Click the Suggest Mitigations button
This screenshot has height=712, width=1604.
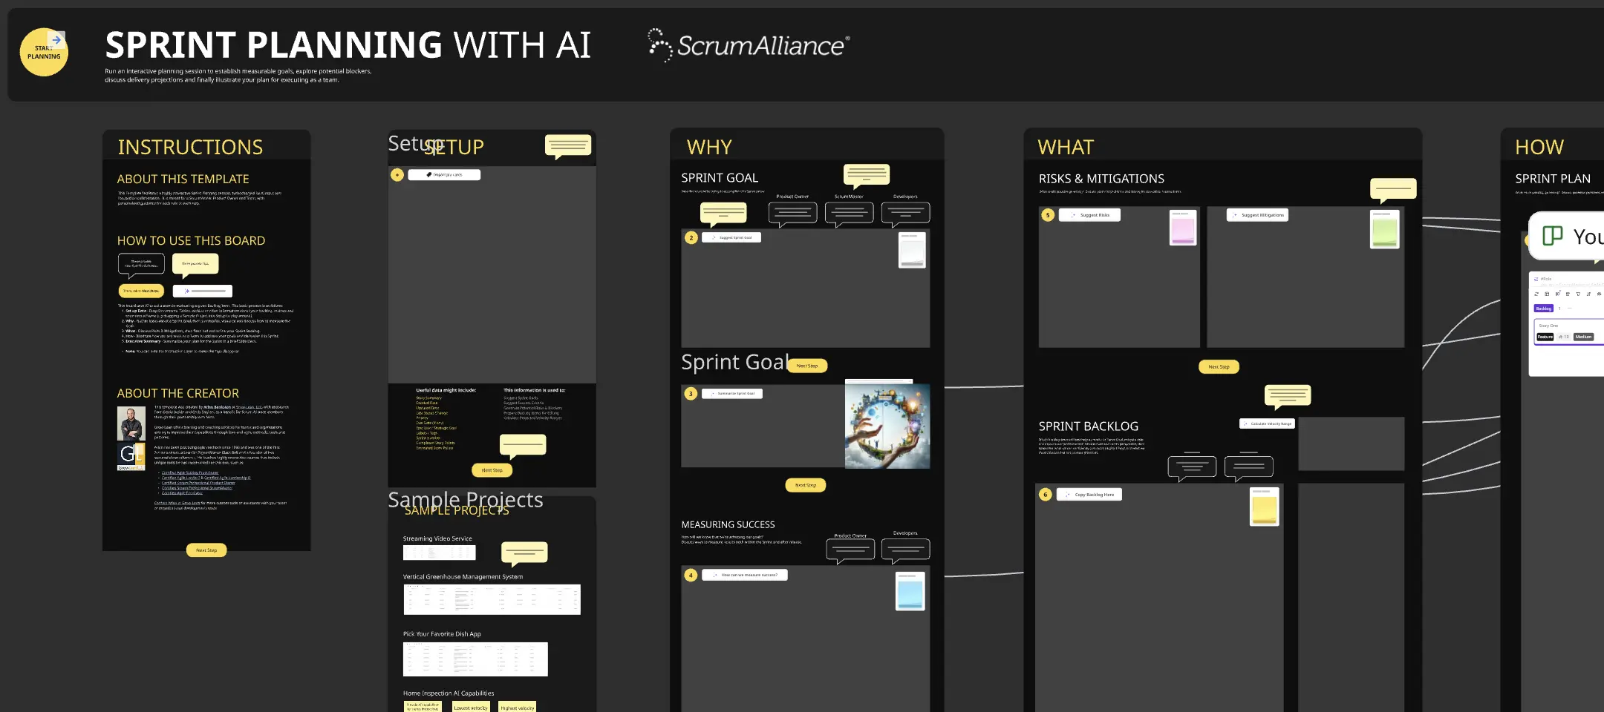coord(1258,215)
